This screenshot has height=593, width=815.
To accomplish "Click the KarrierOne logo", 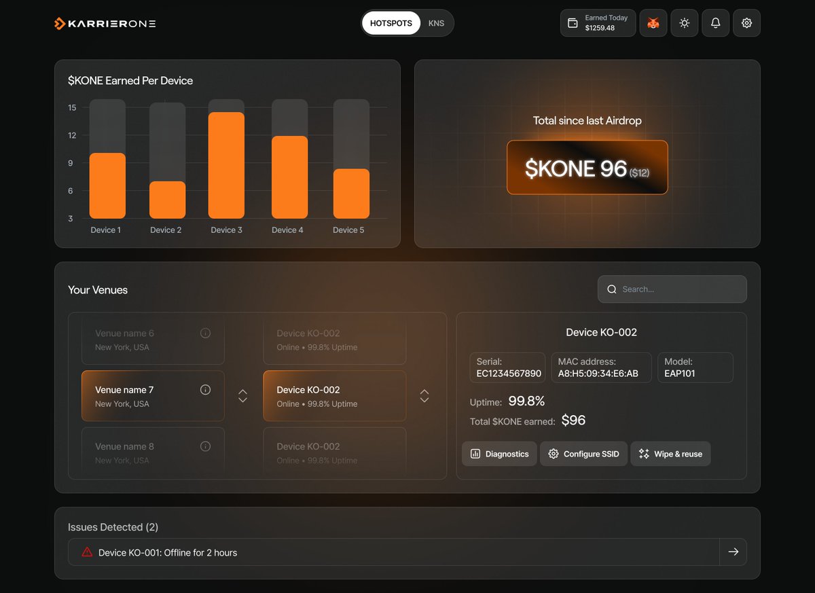I will tap(105, 24).
